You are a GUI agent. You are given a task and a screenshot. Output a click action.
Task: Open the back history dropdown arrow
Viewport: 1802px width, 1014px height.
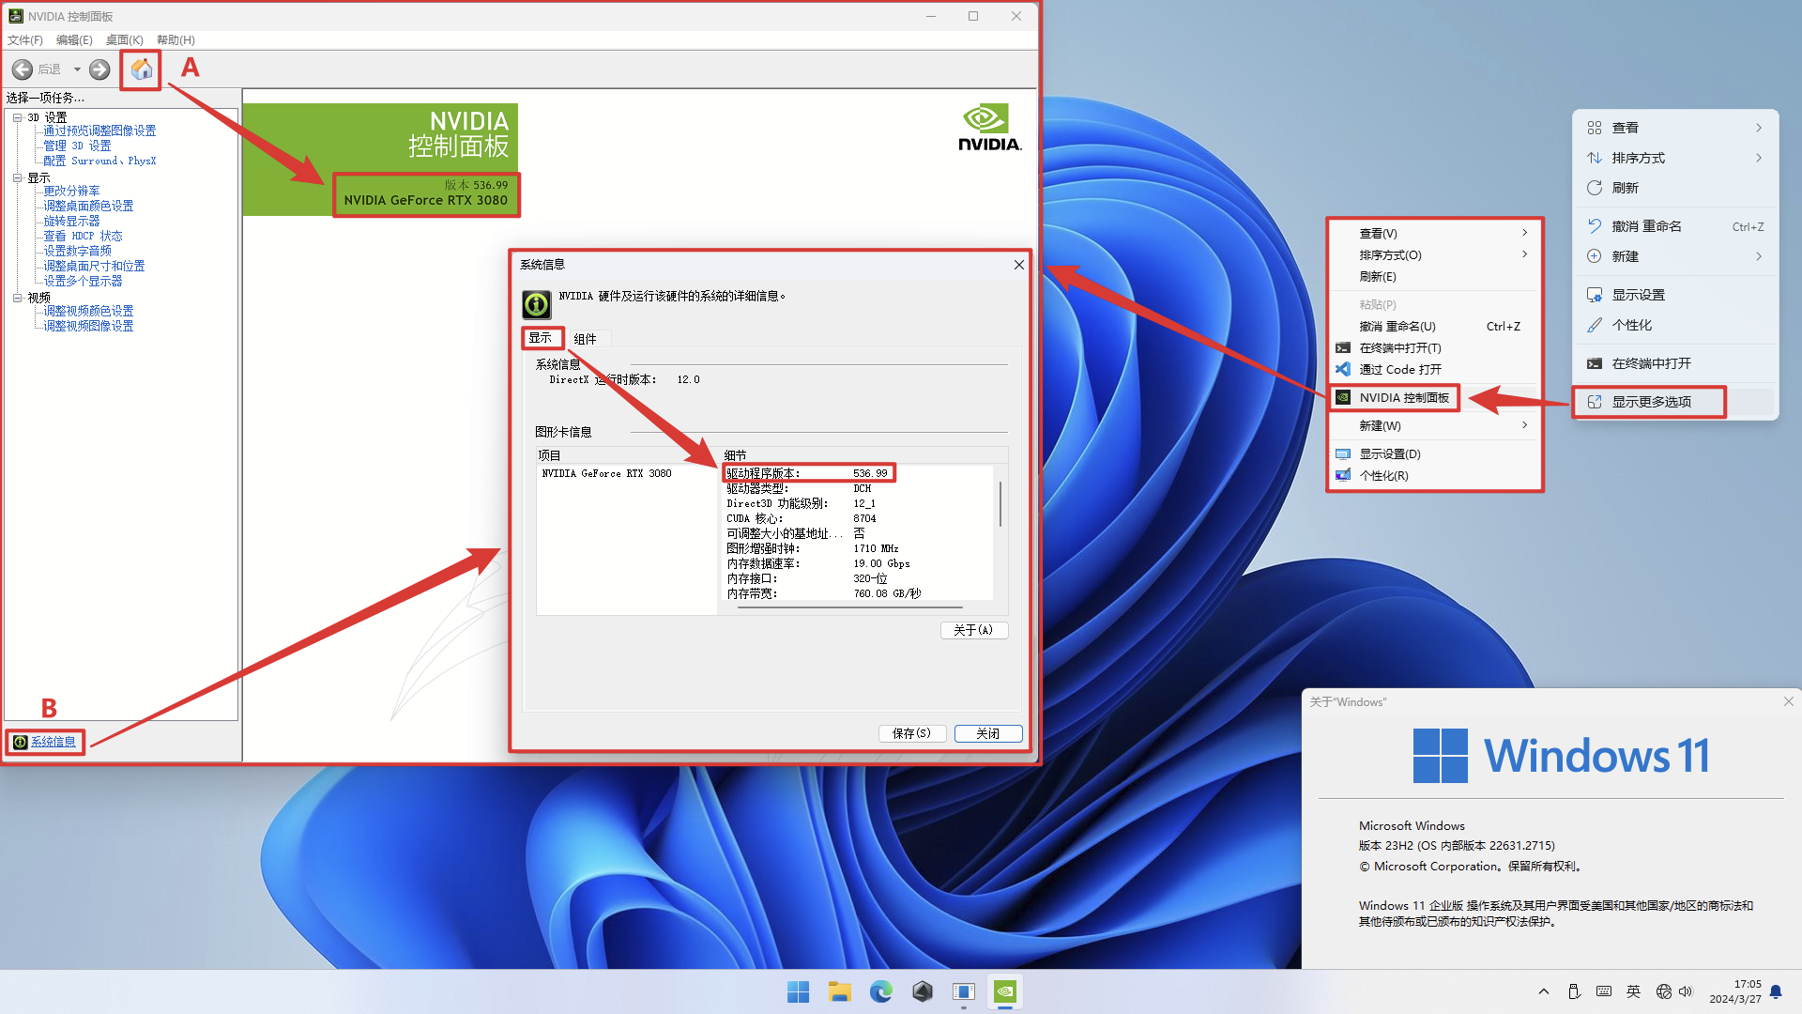click(x=77, y=69)
